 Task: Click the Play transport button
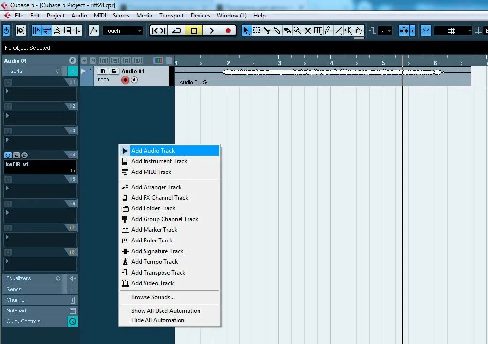click(211, 31)
